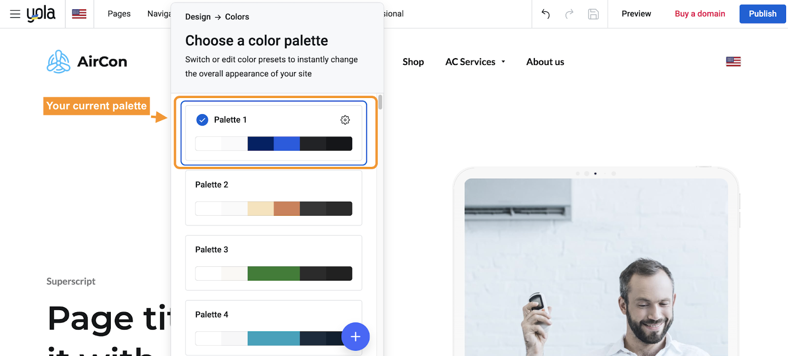The height and width of the screenshot is (356, 788).
Task: Open the hamburger main menu
Action: click(x=15, y=14)
